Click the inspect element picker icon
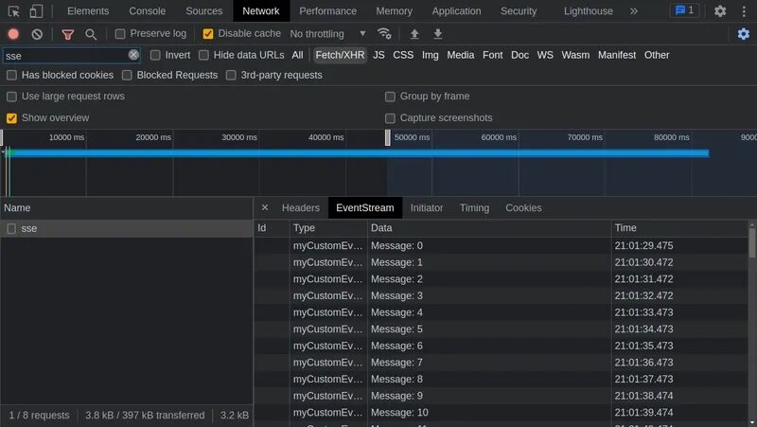The height and width of the screenshot is (427, 757). pos(14,11)
